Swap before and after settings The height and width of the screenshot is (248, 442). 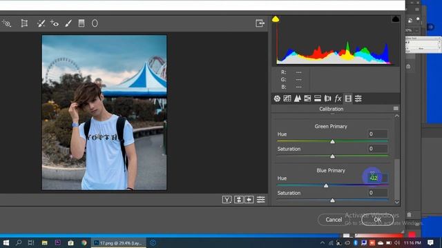click(239, 200)
